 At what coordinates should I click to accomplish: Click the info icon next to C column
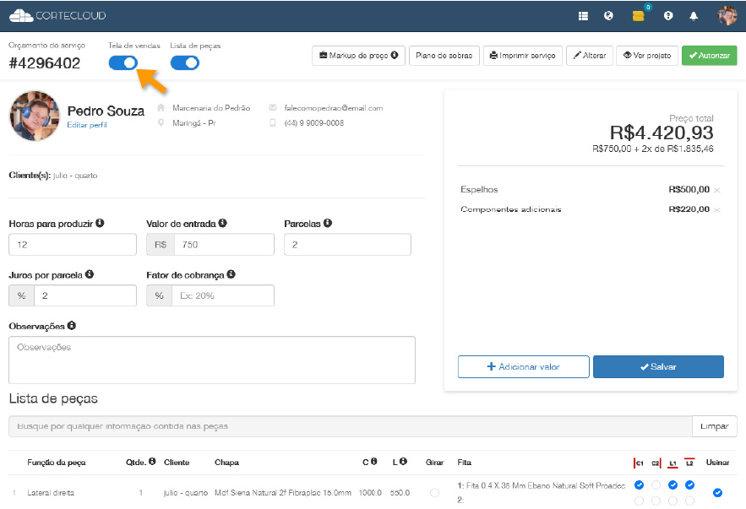[x=374, y=462]
